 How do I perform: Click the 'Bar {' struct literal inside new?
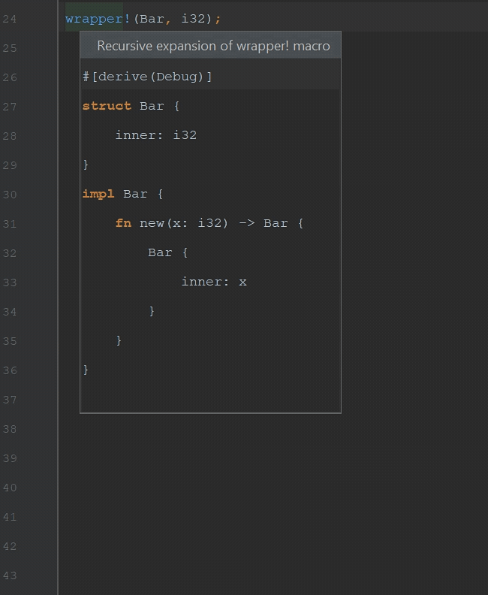(167, 252)
